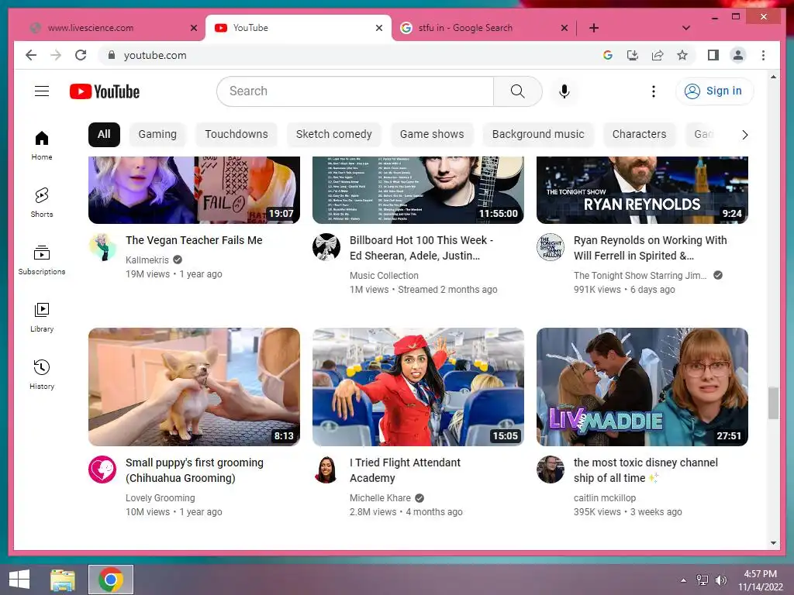The height and width of the screenshot is (595, 794).
Task: Open Chrome three-dot menu
Action: click(x=763, y=55)
